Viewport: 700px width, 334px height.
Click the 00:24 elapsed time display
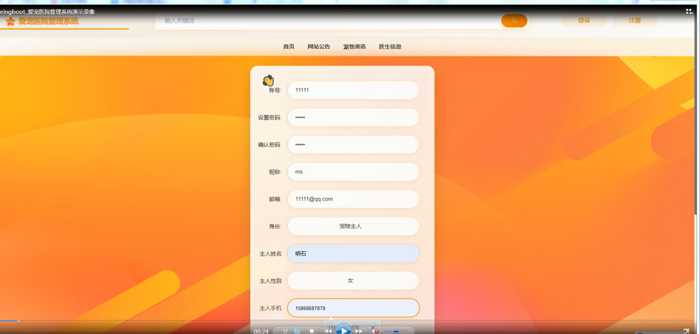[x=261, y=332]
